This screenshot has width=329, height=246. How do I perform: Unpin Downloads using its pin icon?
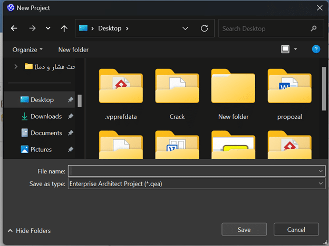pyautogui.click(x=71, y=116)
